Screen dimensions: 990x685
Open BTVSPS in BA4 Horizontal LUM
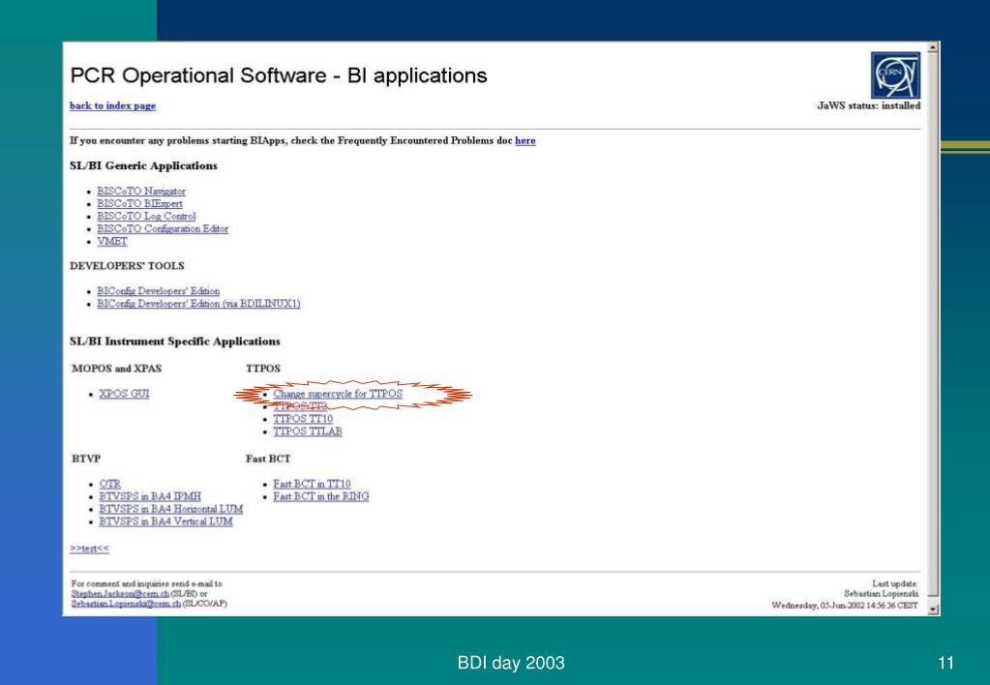coord(170,509)
